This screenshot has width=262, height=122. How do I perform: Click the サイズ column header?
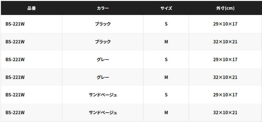point(166,8)
